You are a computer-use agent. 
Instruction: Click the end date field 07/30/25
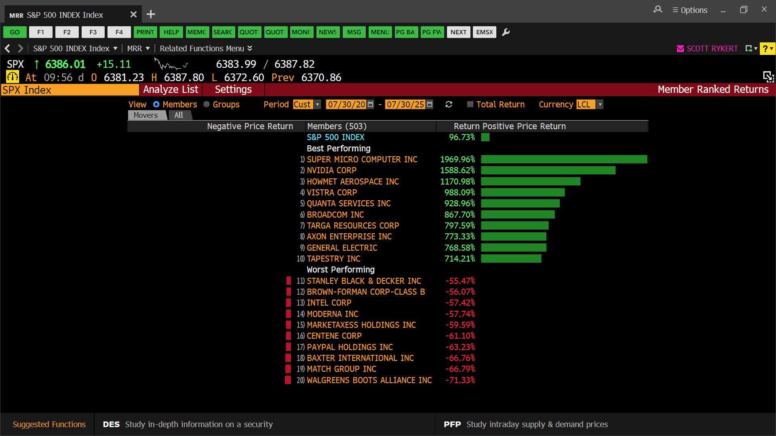405,105
